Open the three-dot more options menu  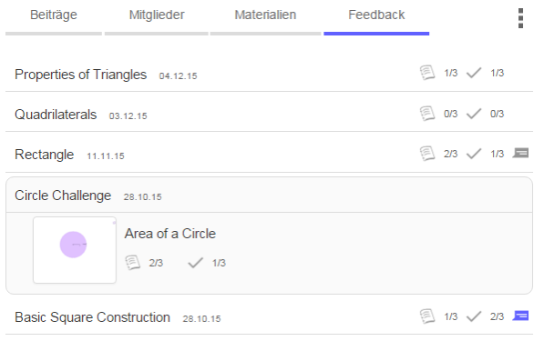(520, 18)
